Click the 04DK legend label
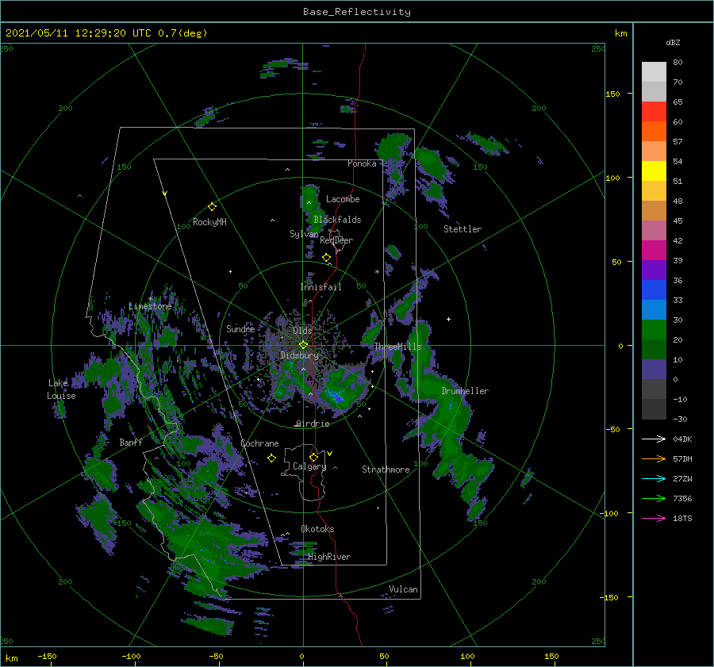 (x=682, y=439)
